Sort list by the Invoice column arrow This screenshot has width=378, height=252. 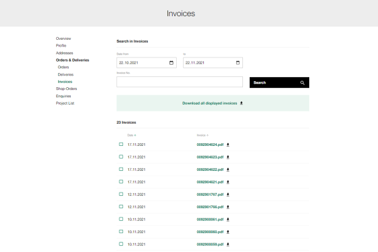(208, 135)
